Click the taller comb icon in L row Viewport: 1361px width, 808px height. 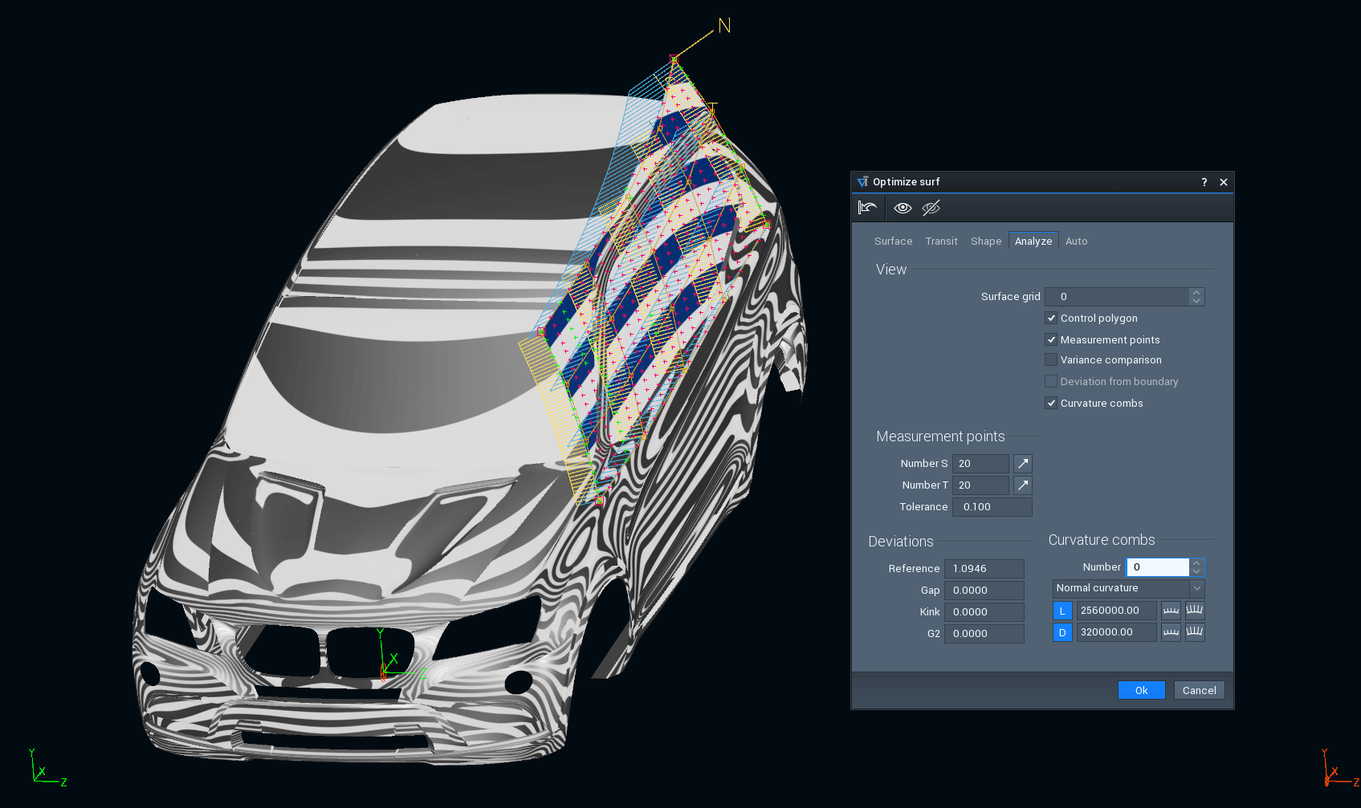tap(1195, 611)
